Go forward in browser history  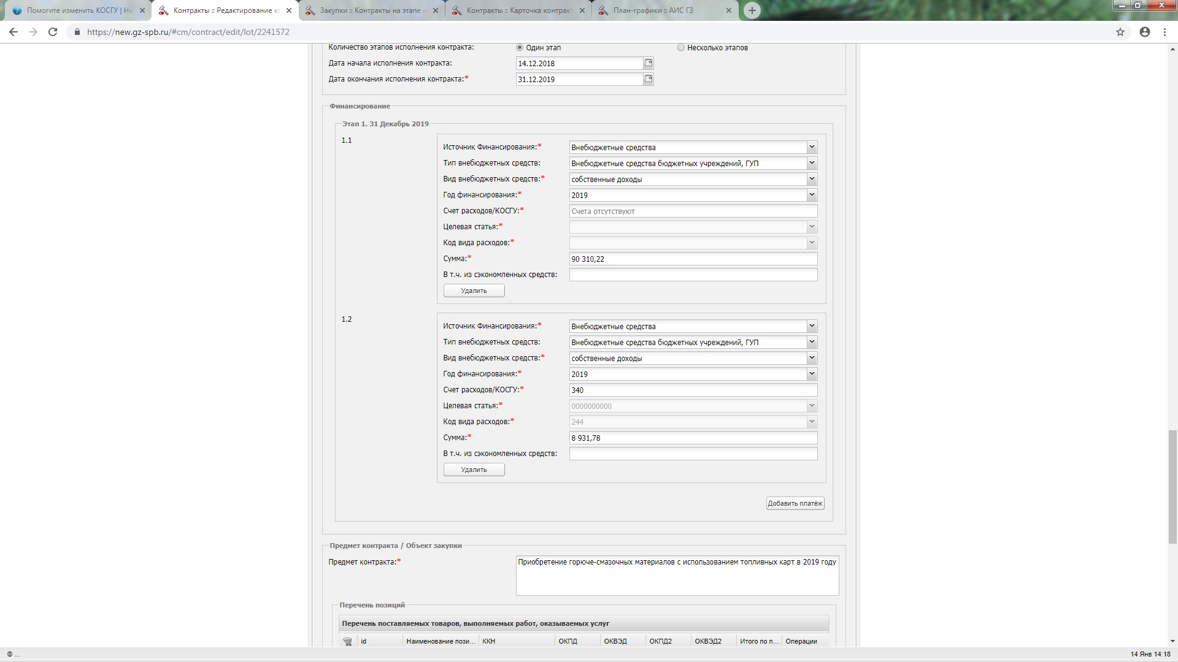point(33,32)
